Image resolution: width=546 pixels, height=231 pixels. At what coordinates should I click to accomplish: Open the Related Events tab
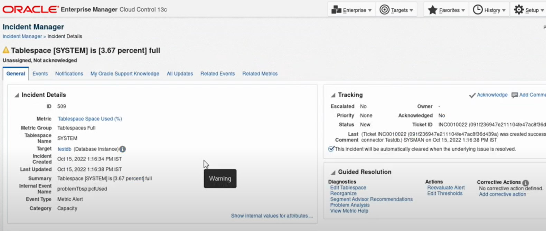click(218, 74)
